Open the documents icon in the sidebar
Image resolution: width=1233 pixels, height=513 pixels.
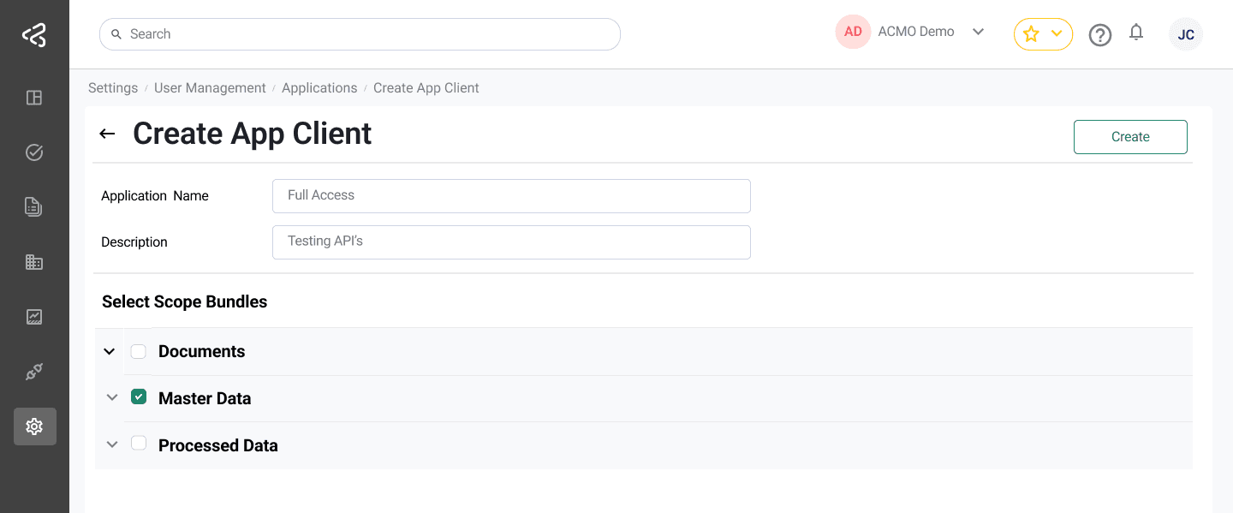(34, 206)
